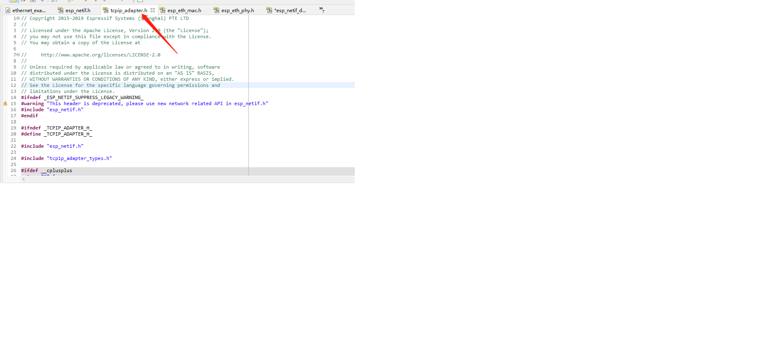
Task: Click the #ifndef _TCPIP_ADAPTER_H_ line
Action: pos(57,128)
